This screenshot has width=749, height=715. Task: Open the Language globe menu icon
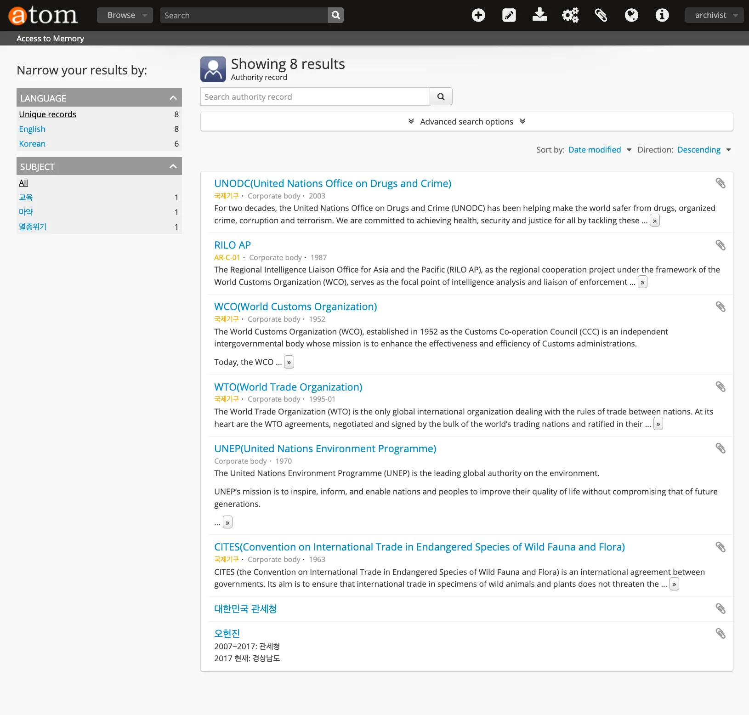[x=631, y=15]
